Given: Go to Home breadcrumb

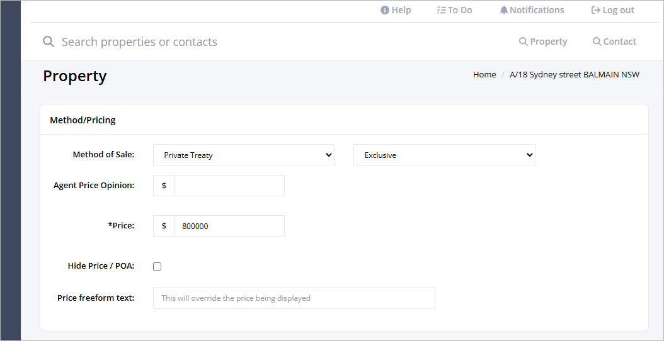Looking at the screenshot, I should point(484,74).
